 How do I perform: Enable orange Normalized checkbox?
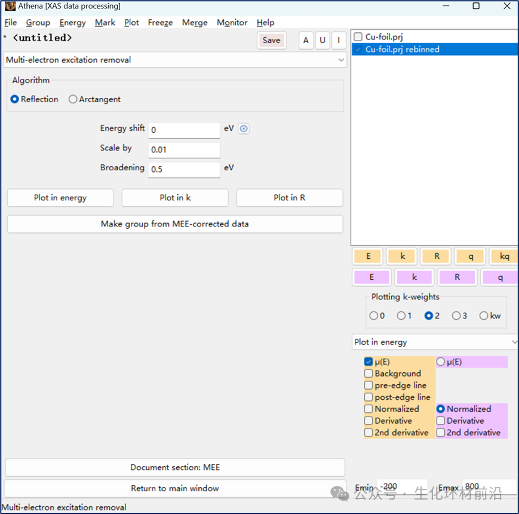click(x=368, y=409)
